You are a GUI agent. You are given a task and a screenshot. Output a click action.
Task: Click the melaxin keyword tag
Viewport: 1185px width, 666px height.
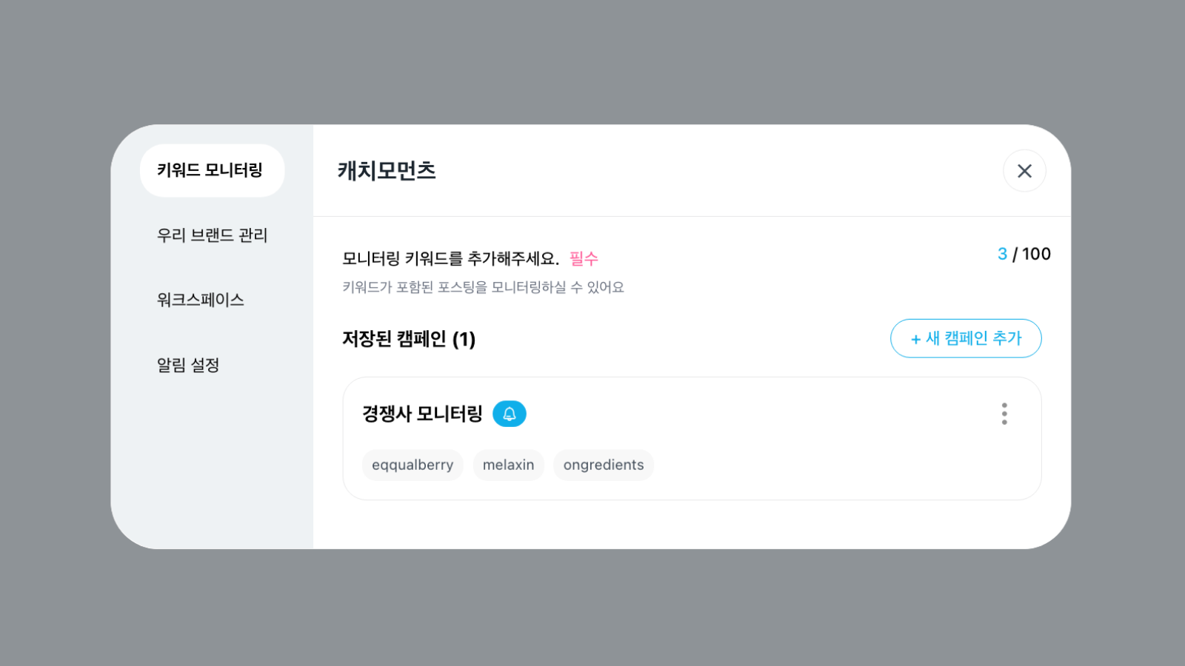[508, 465]
